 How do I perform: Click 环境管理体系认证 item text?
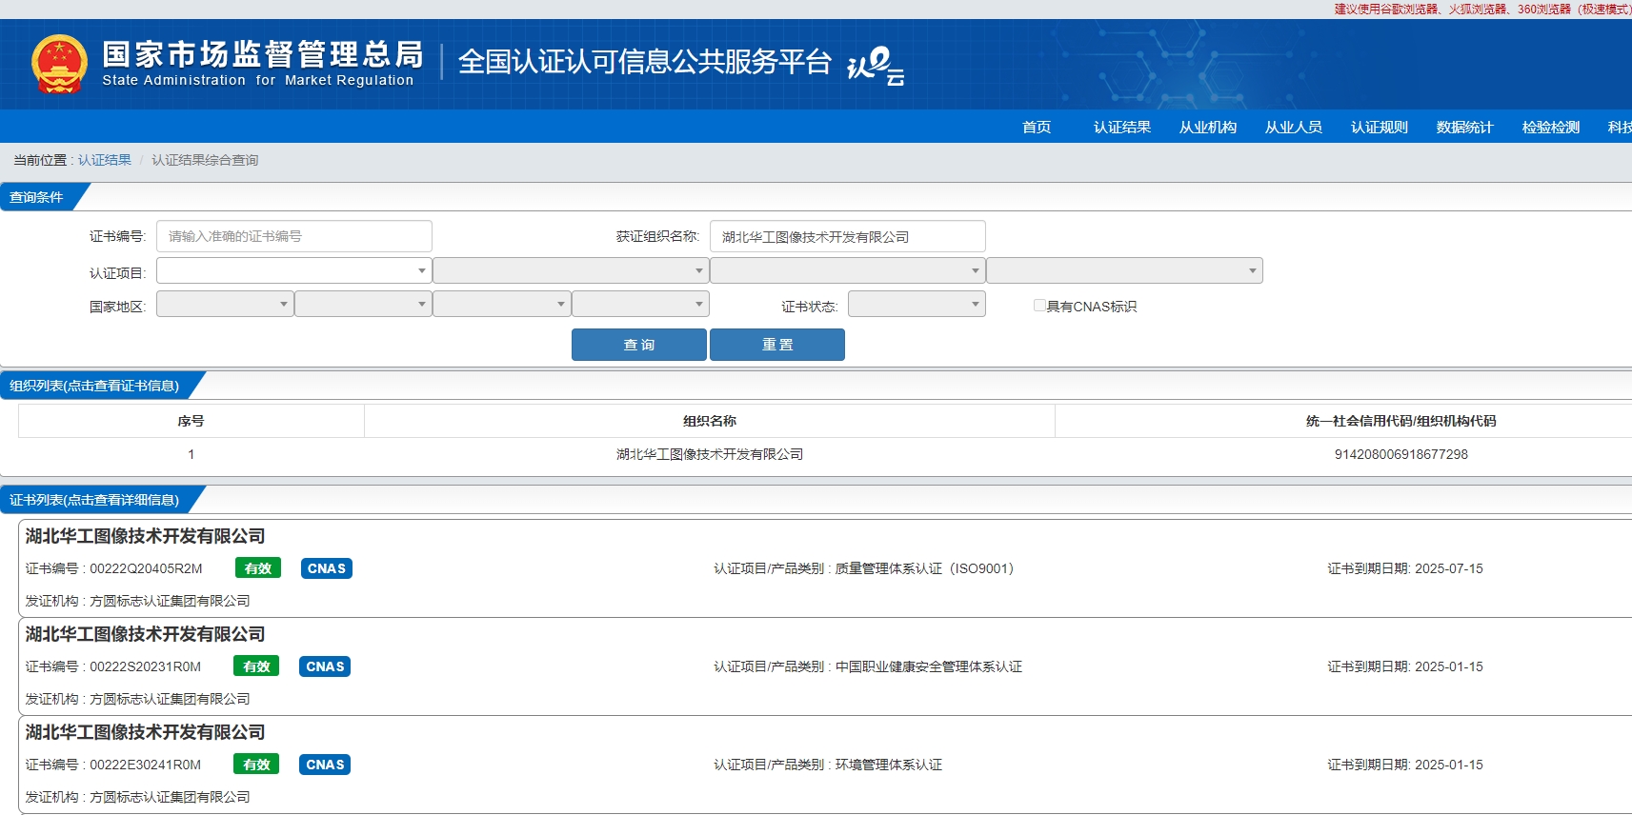coord(889,765)
